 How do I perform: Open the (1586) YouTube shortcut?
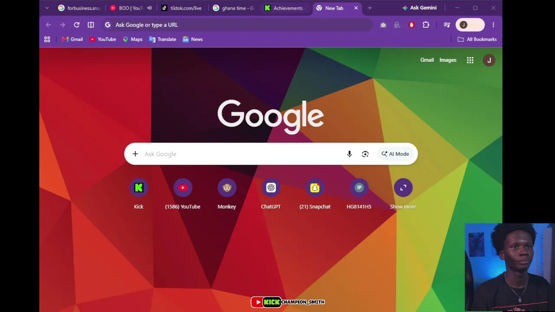pyautogui.click(x=183, y=194)
